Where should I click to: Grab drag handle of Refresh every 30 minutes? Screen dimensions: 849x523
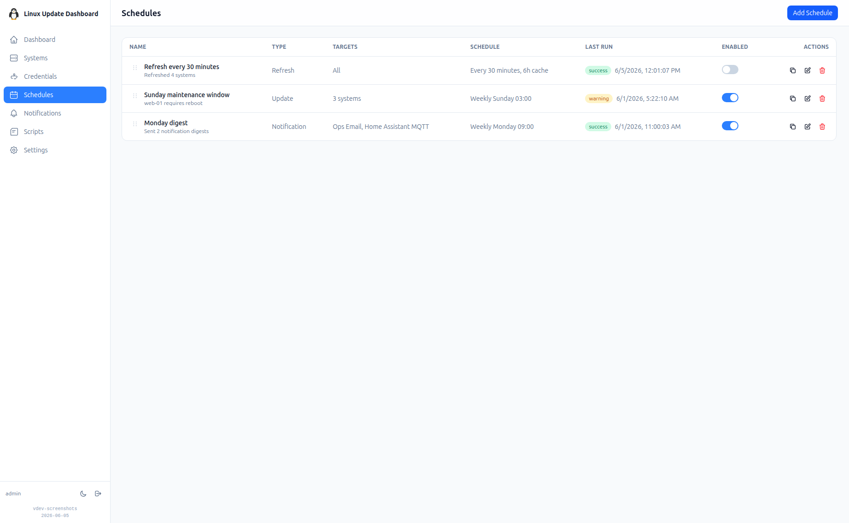(135, 68)
